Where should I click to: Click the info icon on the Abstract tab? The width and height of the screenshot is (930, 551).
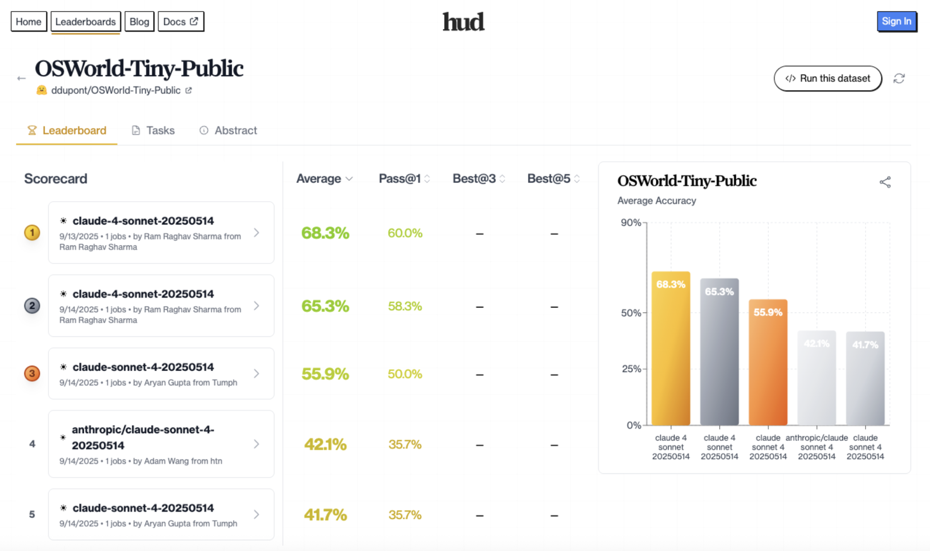click(204, 130)
